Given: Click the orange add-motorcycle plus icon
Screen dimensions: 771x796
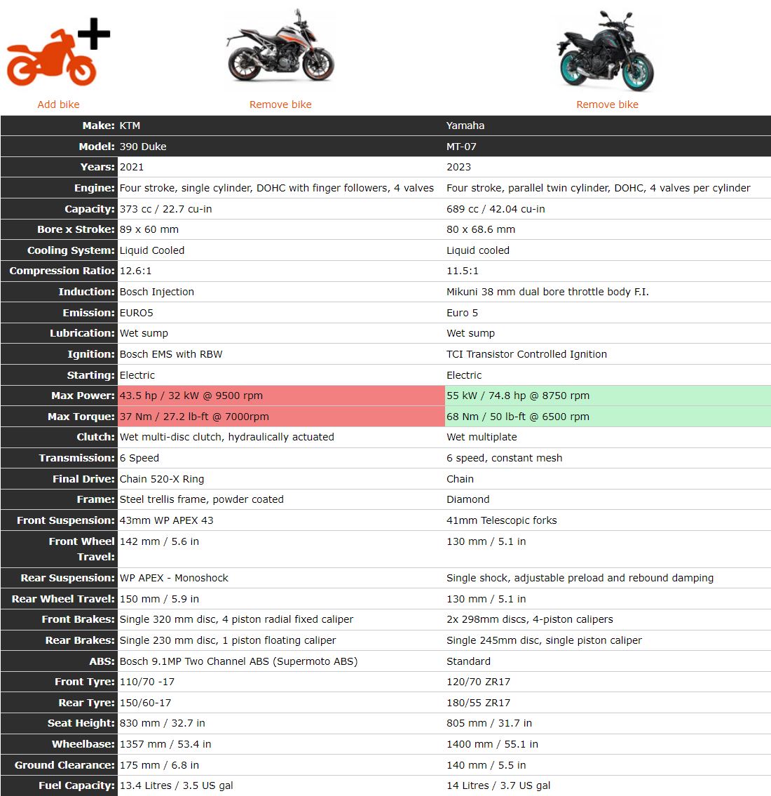Looking at the screenshot, I should [x=57, y=54].
